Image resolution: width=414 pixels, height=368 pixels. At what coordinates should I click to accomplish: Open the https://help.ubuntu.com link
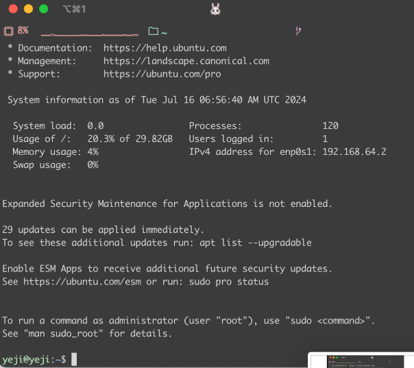[165, 48]
